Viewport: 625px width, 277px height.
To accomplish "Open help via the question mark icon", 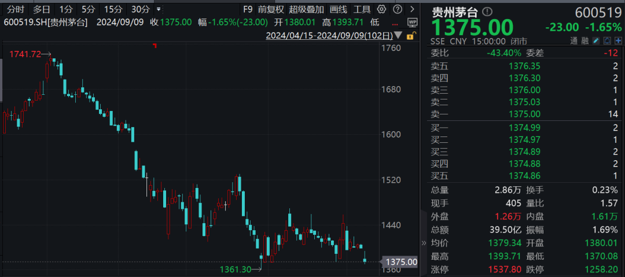I will (x=398, y=9).
